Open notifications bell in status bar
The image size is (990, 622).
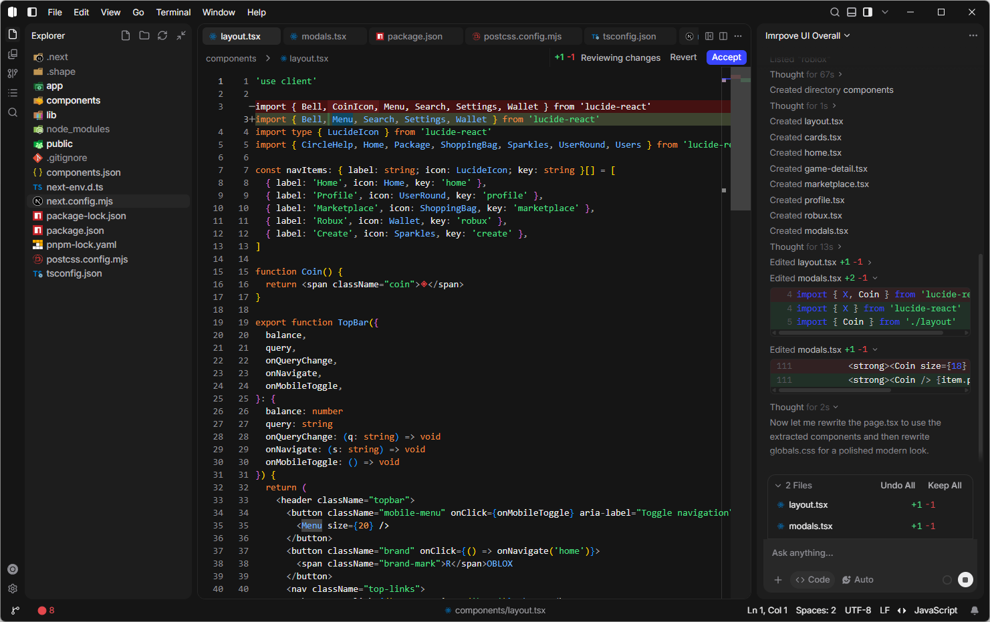tap(975, 610)
